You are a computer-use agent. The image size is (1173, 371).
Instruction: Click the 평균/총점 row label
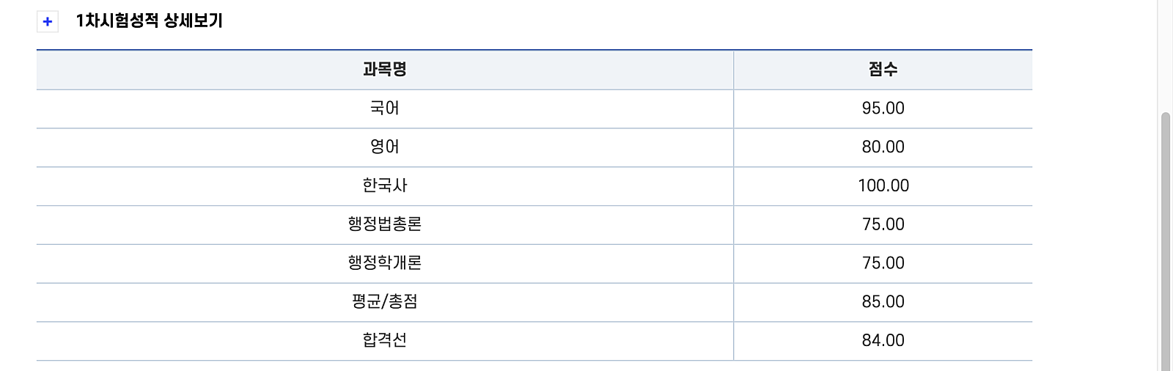385,302
